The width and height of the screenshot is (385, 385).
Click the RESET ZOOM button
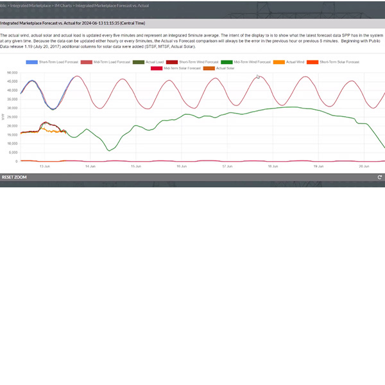point(13,177)
